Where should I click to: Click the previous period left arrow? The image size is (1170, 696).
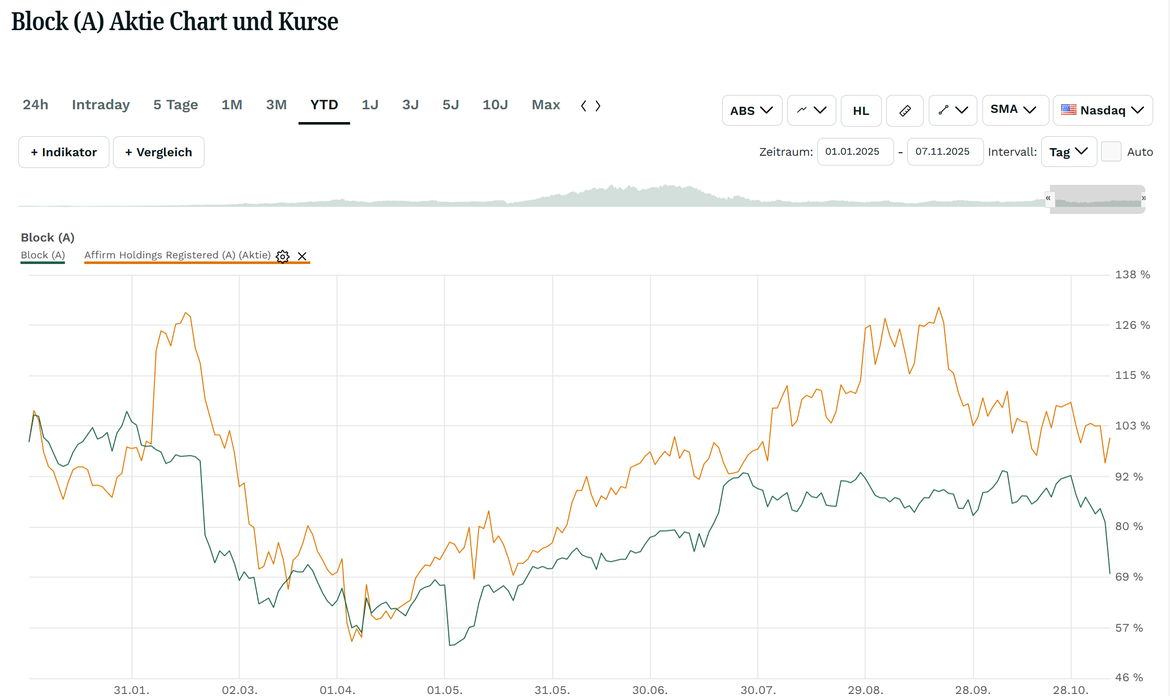pyautogui.click(x=584, y=106)
